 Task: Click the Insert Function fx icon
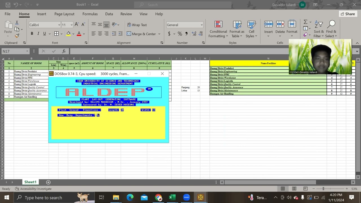coord(64,51)
